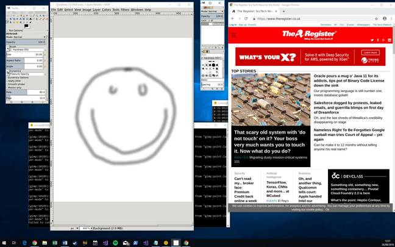Viewport: 395px width, 247px height.
Task: Click the Opacity slider in Tool Options
Action: coord(26,42)
